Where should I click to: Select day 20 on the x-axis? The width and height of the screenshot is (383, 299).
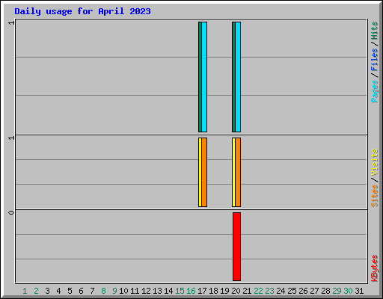236,291
